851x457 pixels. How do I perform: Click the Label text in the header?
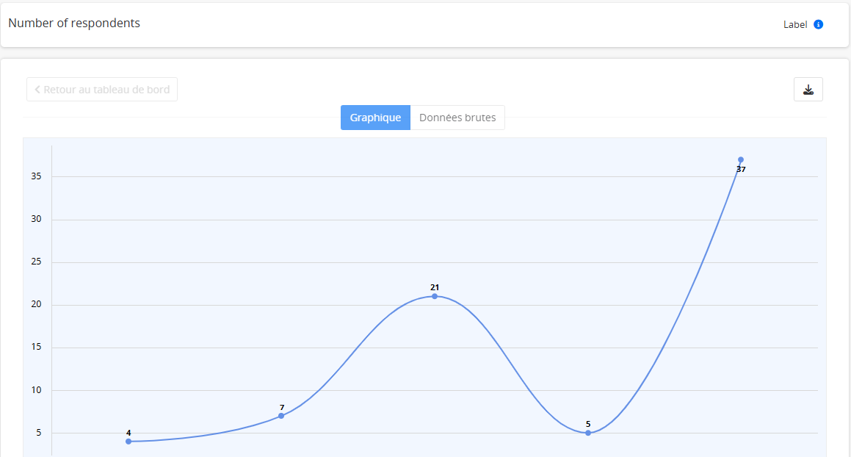(795, 24)
